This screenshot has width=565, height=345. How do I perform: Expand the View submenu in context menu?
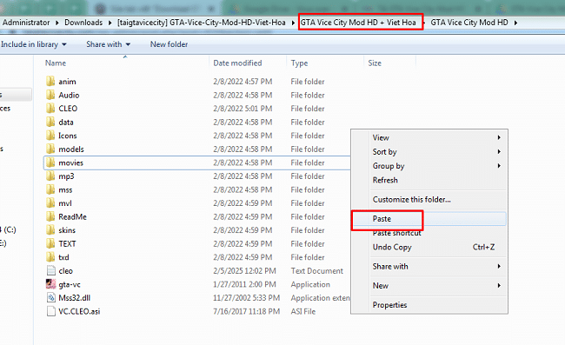pos(499,137)
